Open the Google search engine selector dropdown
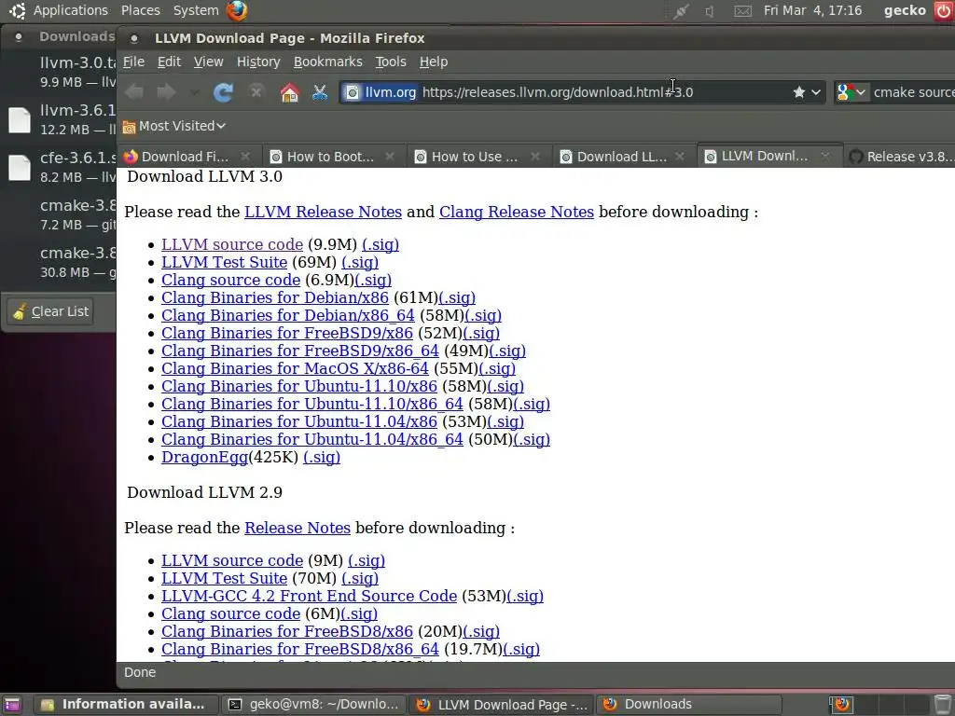The height and width of the screenshot is (716, 955). click(851, 92)
